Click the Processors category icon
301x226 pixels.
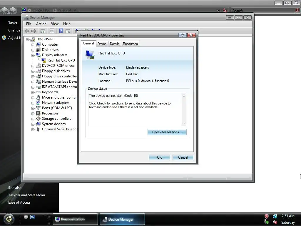pos(38,113)
